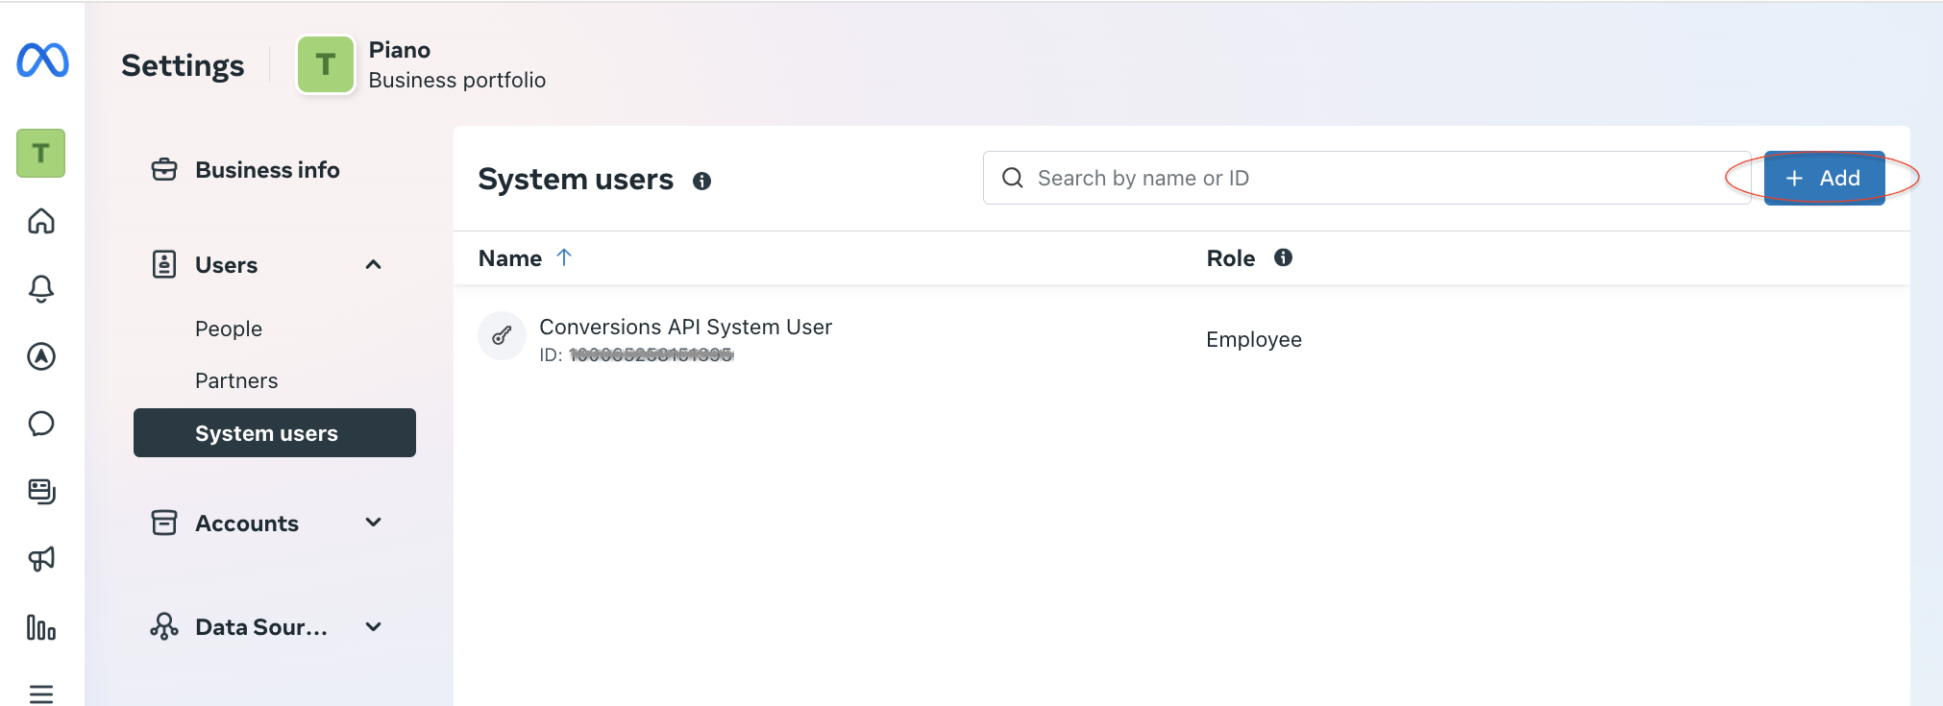The height and width of the screenshot is (706, 1943).
Task: Sort by the Name column header
Action: pos(510,258)
